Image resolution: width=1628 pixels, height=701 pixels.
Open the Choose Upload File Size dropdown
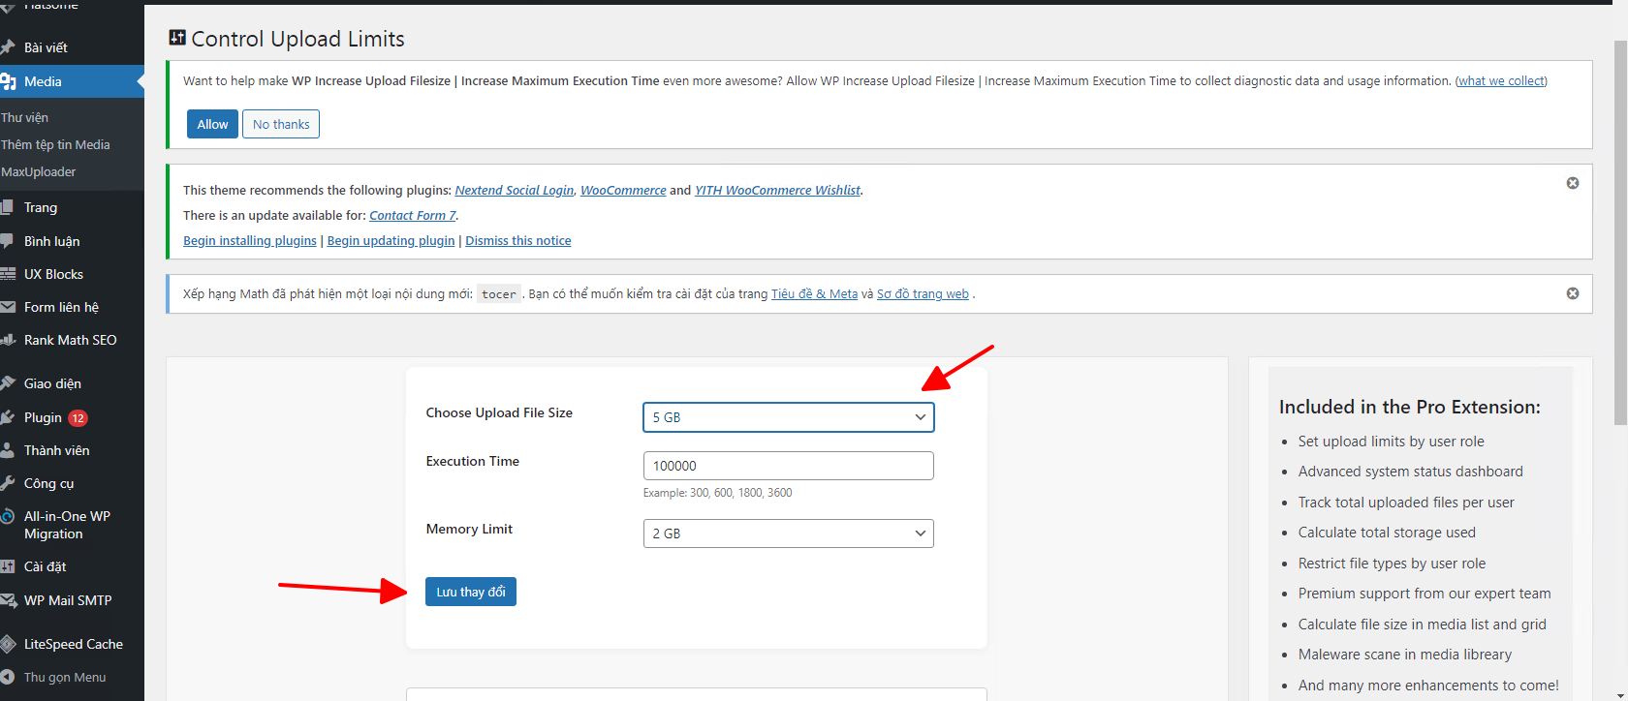pyautogui.click(x=789, y=417)
